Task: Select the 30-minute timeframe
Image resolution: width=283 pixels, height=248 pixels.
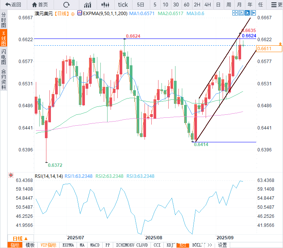Action: coord(176,5)
